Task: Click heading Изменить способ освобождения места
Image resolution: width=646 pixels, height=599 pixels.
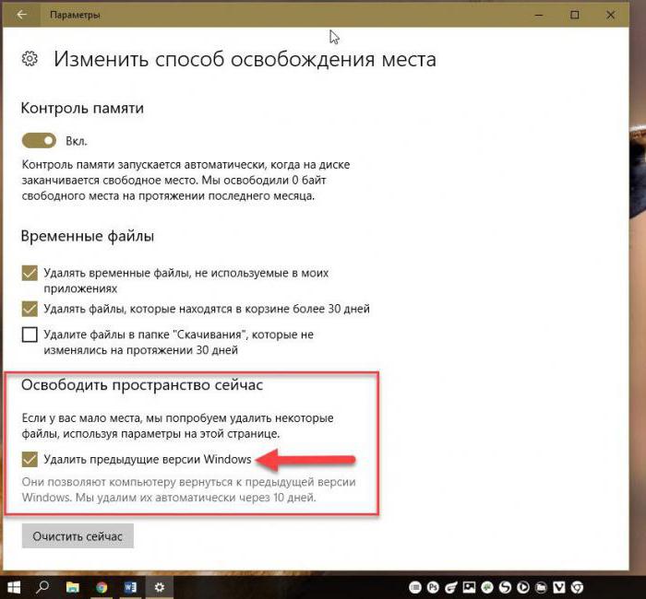Action: (245, 59)
